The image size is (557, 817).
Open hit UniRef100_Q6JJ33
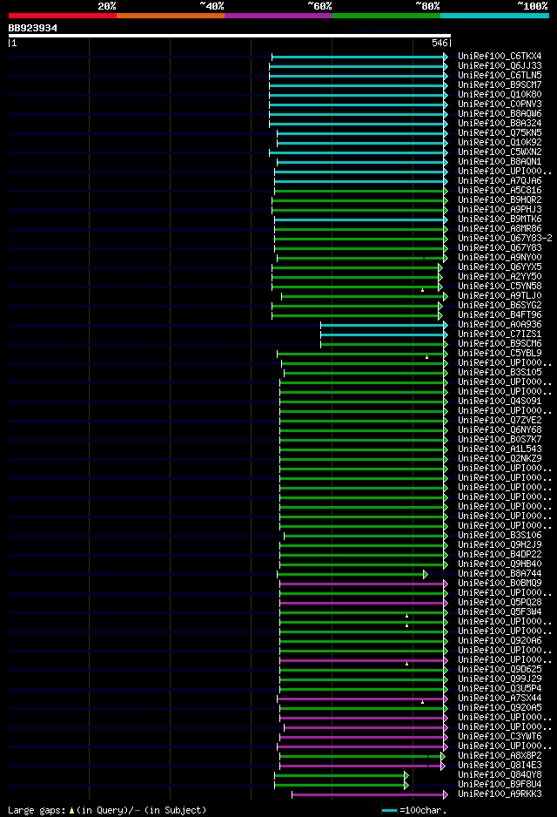[500, 65]
